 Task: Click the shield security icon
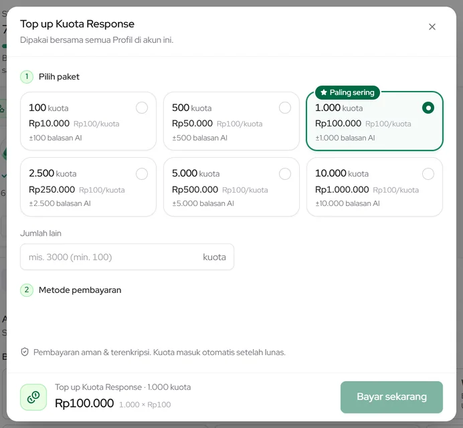[25, 352]
